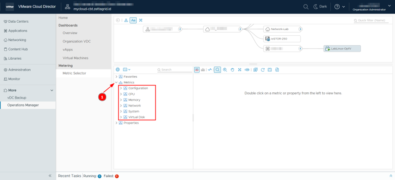Click the metrics collection icon left of the calendar
The width and height of the screenshot is (395, 180).
tap(117, 70)
